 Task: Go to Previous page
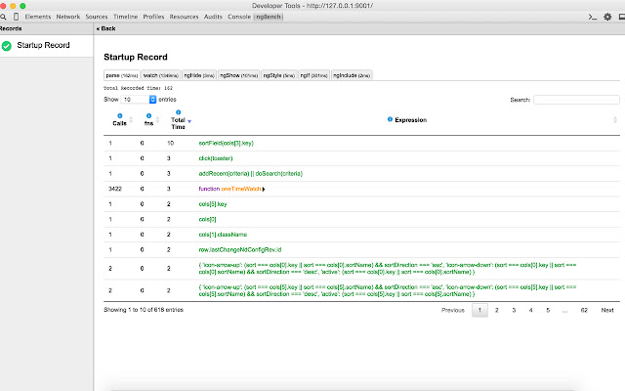tap(453, 310)
